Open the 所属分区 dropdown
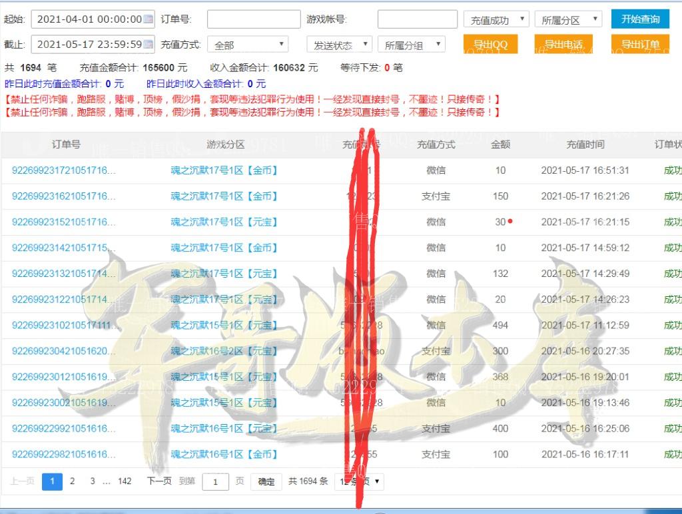Viewport: 682px width, 514px height. coord(568,20)
